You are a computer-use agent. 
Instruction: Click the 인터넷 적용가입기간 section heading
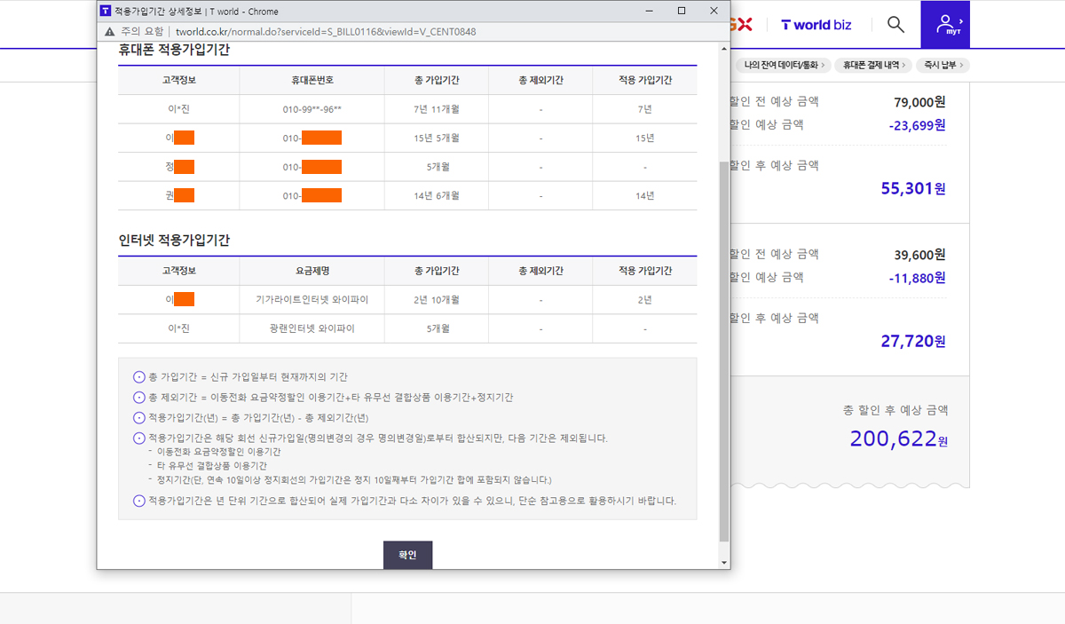[x=174, y=241]
